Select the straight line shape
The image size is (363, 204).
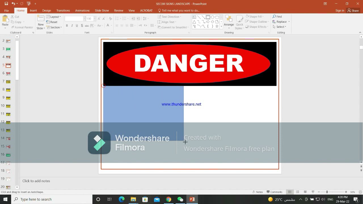[199, 17]
